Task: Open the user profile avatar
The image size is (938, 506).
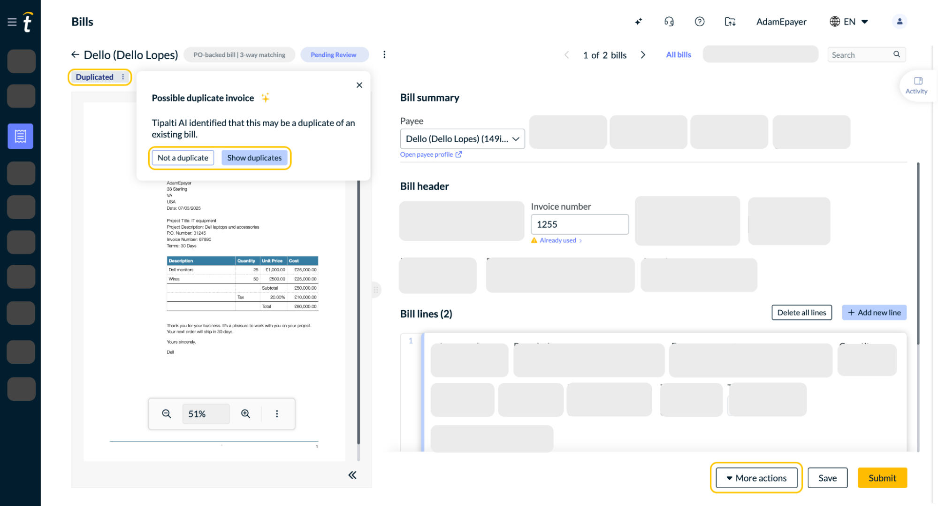Action: coord(900,22)
